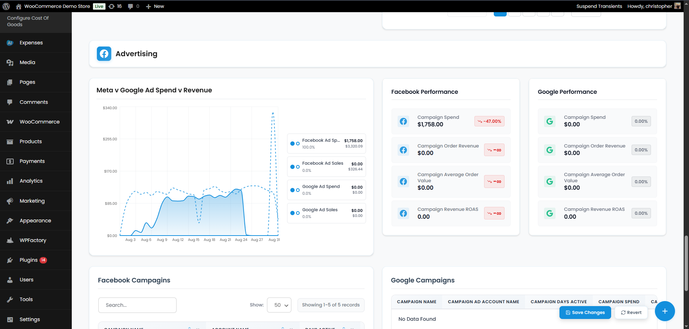Image resolution: width=689 pixels, height=329 pixels.
Task: Click the Save Changes button
Action: [x=585, y=313]
